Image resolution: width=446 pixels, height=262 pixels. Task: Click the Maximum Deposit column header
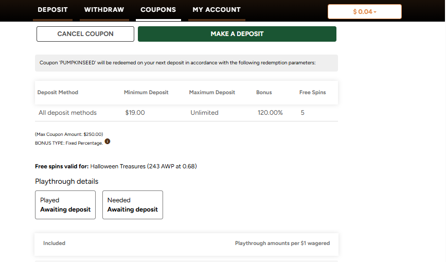(x=212, y=93)
